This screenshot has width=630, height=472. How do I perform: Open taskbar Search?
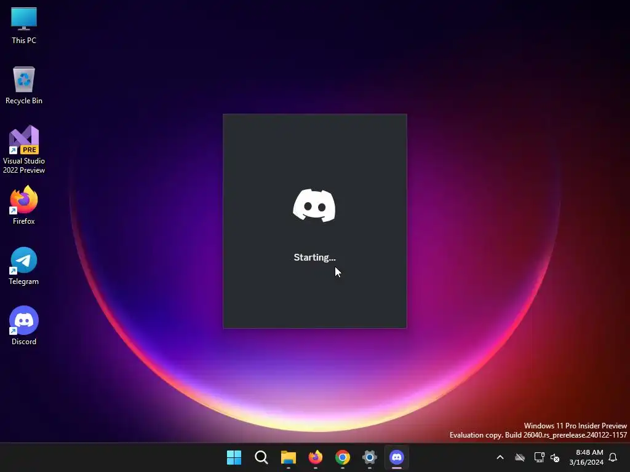click(261, 457)
